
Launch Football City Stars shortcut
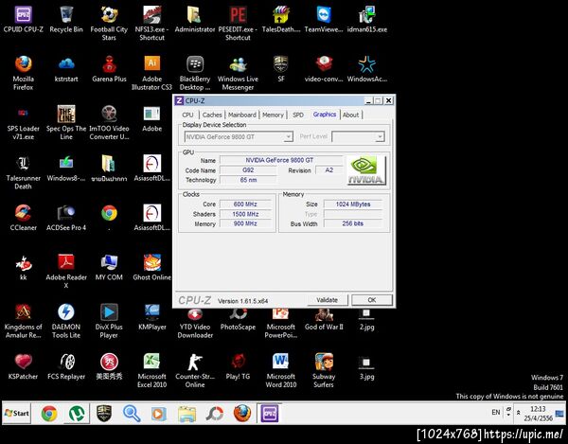click(109, 24)
